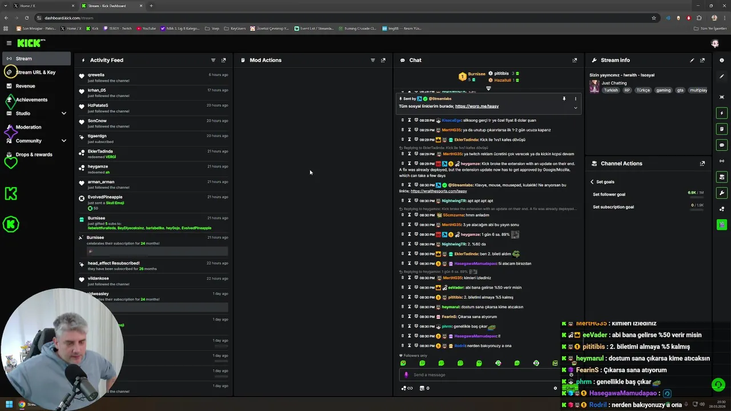Click the Just Chatting category
This screenshot has width=731, height=411.
[614, 83]
